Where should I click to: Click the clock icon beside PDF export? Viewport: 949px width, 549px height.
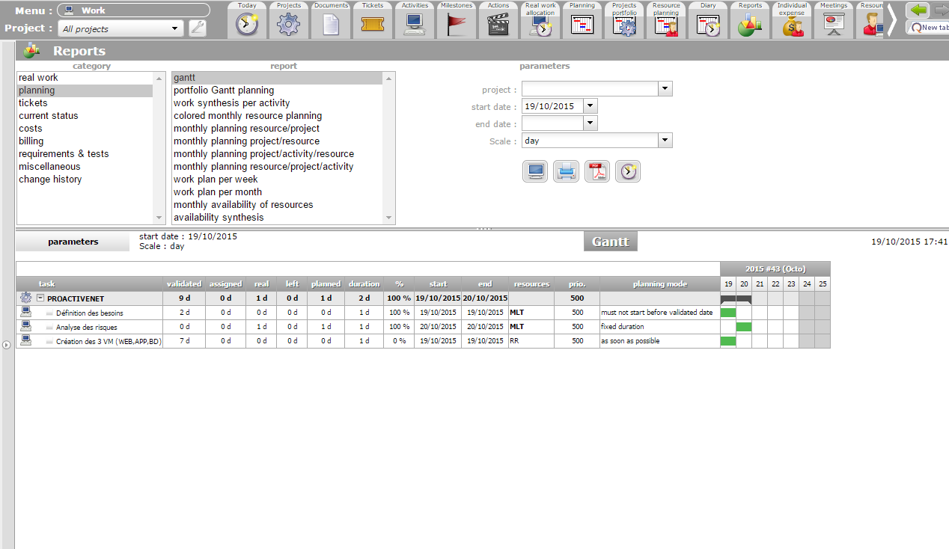coord(628,171)
